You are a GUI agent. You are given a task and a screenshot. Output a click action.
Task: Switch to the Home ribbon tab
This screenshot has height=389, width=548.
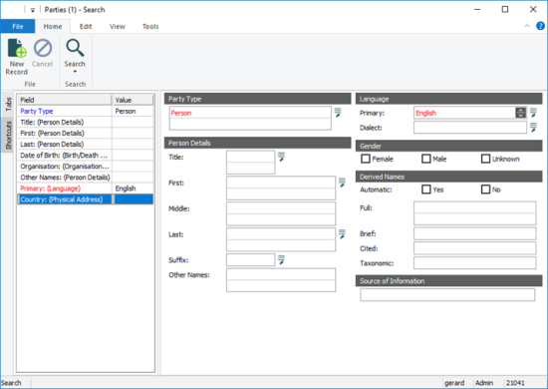(53, 26)
